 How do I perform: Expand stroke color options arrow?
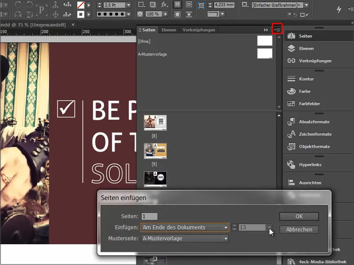coord(89,15)
